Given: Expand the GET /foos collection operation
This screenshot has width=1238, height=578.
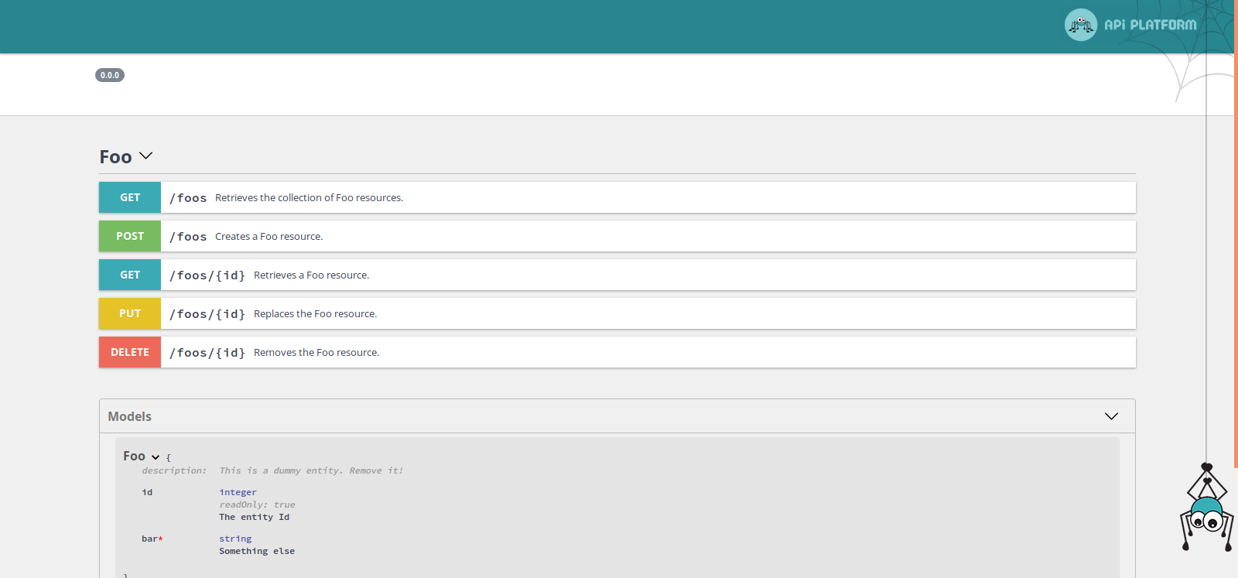Looking at the screenshot, I should click(x=130, y=197).
